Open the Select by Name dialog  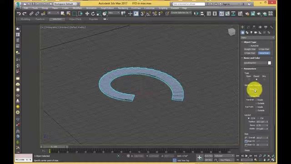(69, 14)
